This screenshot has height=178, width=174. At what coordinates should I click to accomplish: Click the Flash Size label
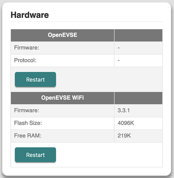click(x=28, y=123)
